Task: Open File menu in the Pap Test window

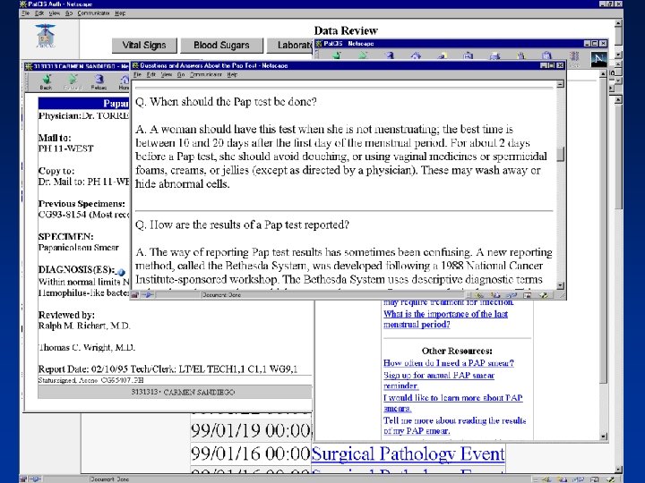Action: pos(137,74)
